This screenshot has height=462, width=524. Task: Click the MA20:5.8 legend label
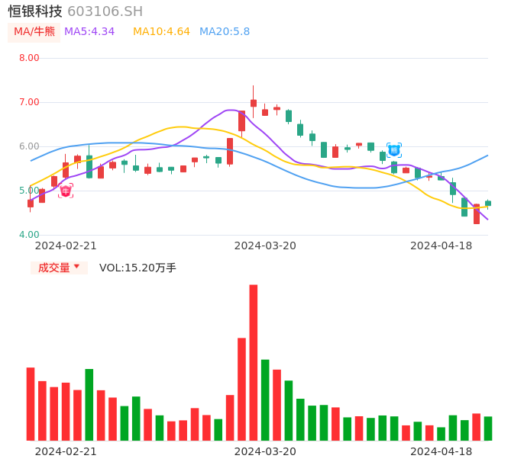[225, 32]
